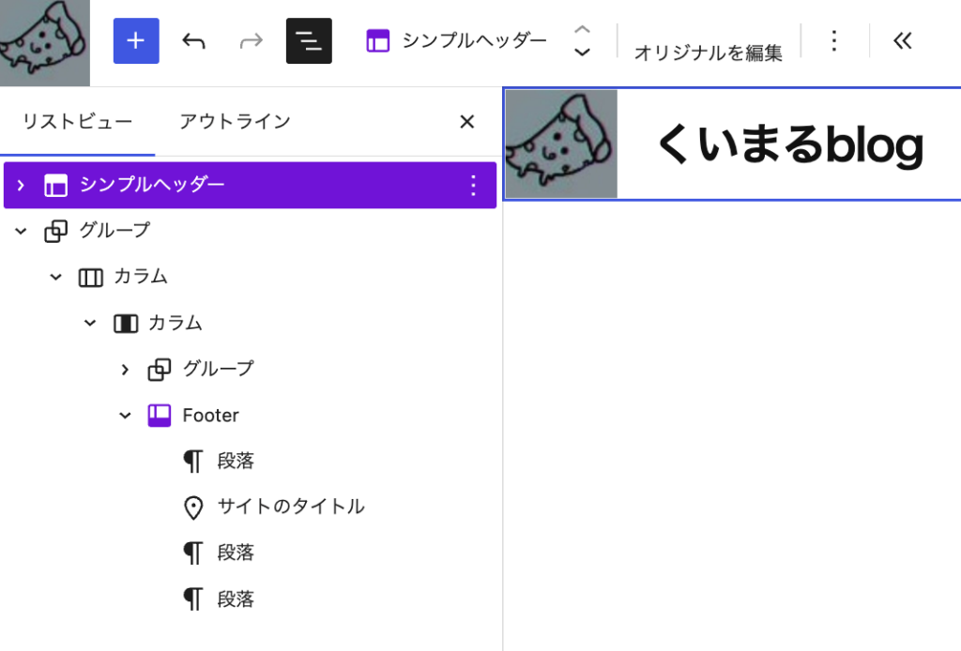Image resolution: width=961 pixels, height=651 pixels.
Task: Click the サイトのタイトル pin icon
Action: (x=193, y=507)
